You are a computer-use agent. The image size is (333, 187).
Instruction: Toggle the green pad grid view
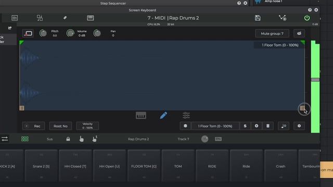tap(25, 139)
